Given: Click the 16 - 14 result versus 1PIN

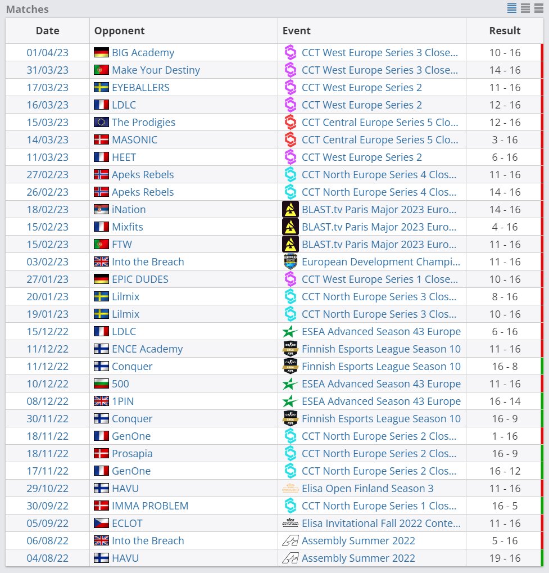Looking at the screenshot, I should (x=505, y=401).
